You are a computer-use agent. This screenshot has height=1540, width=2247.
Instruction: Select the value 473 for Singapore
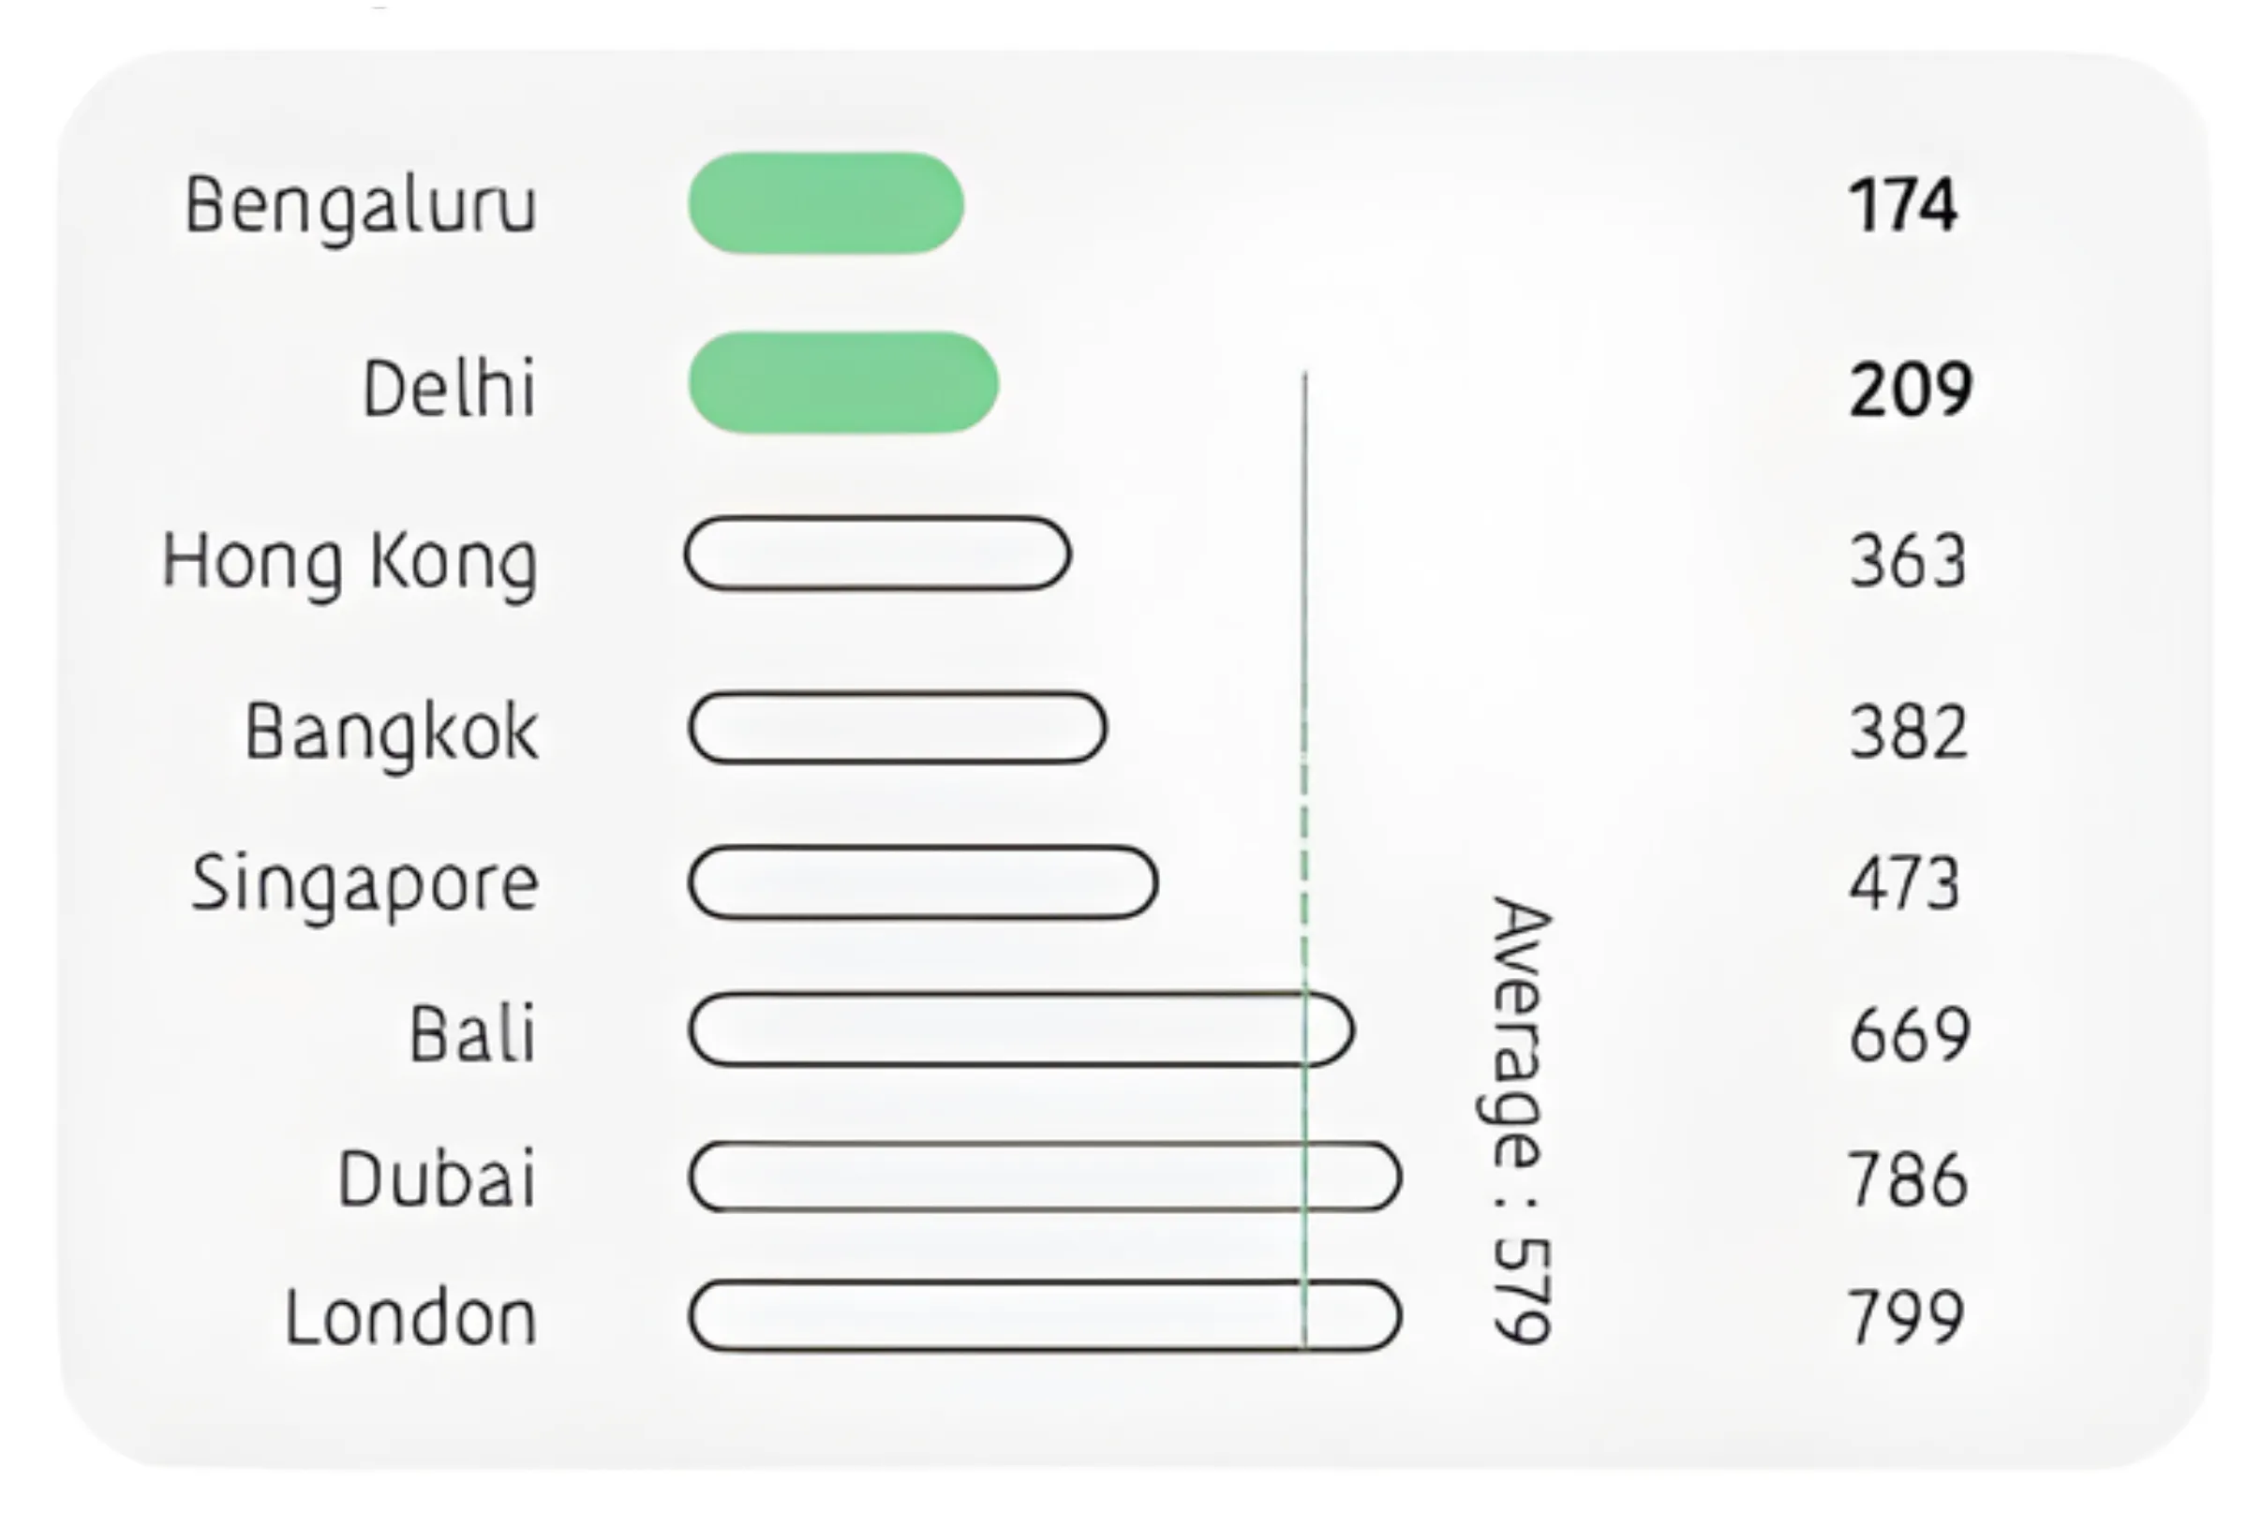click(x=1905, y=883)
